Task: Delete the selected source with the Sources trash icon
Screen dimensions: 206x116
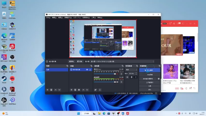Action: click(x=75, y=90)
